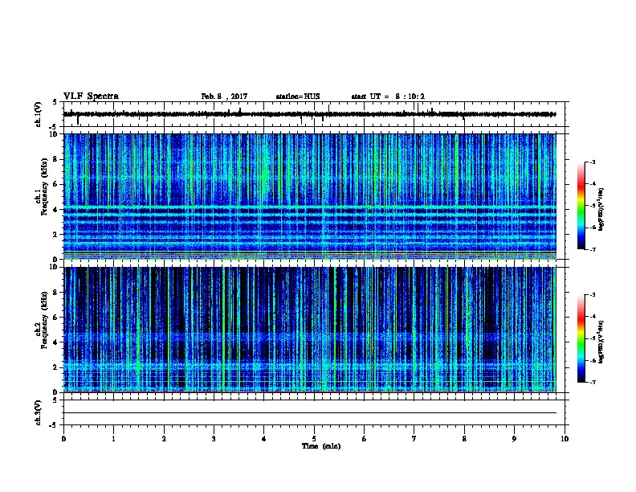Click the "8" tick on the time axis

tap(464, 439)
